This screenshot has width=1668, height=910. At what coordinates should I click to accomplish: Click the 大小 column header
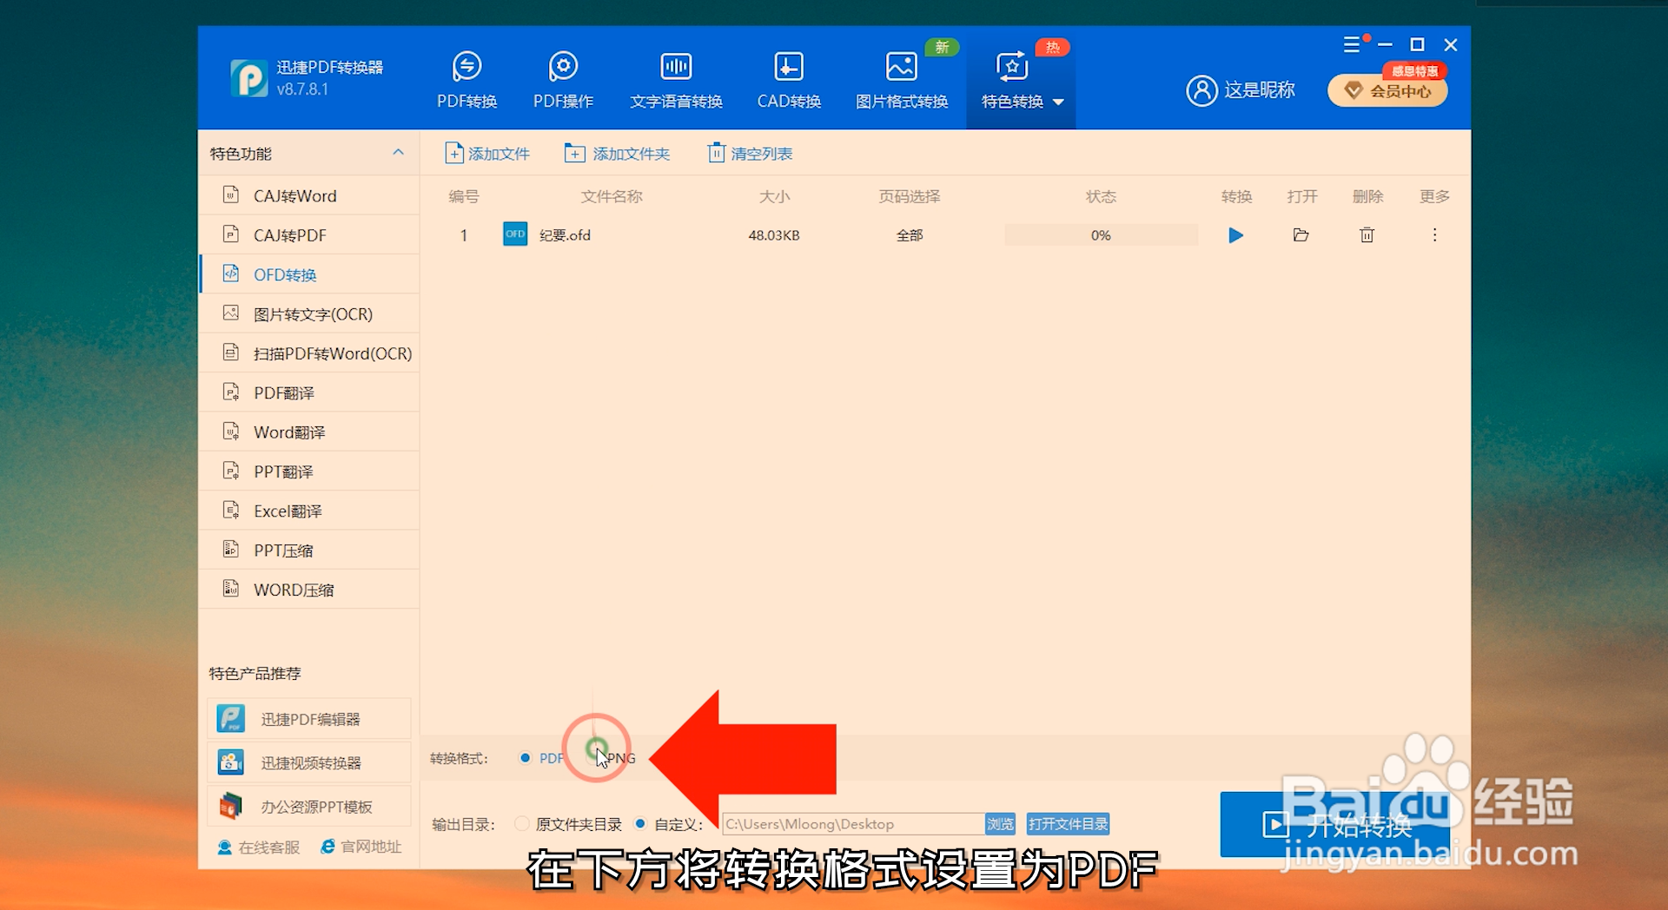[x=774, y=196]
